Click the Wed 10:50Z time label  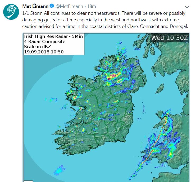[x=169, y=38]
